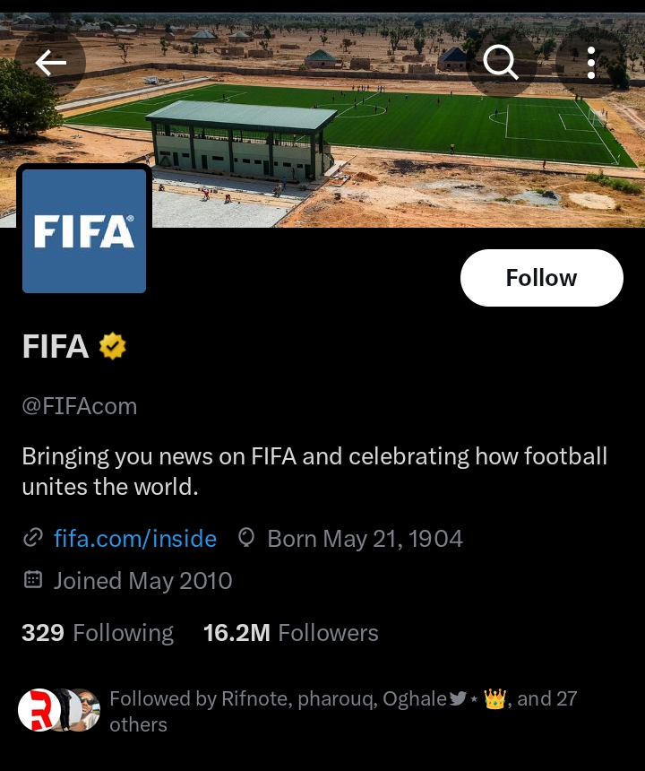Follow the FIFA account
645x771 pixels.
click(541, 278)
